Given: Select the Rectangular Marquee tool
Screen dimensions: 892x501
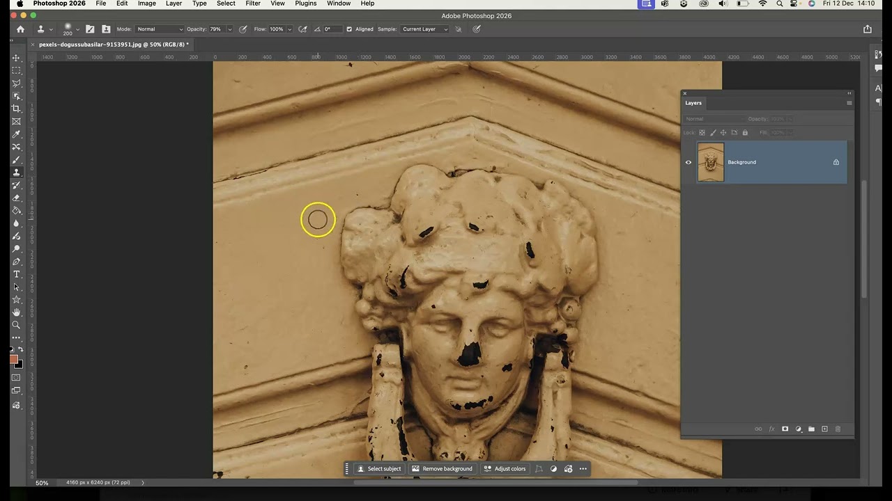Looking at the screenshot, I should coord(17,70).
